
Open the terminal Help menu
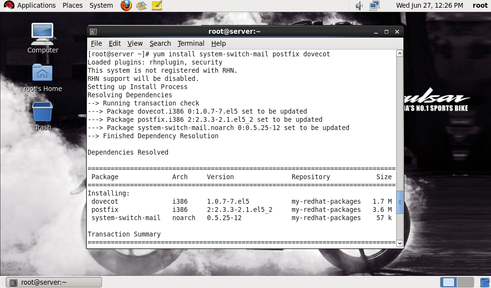point(218,43)
